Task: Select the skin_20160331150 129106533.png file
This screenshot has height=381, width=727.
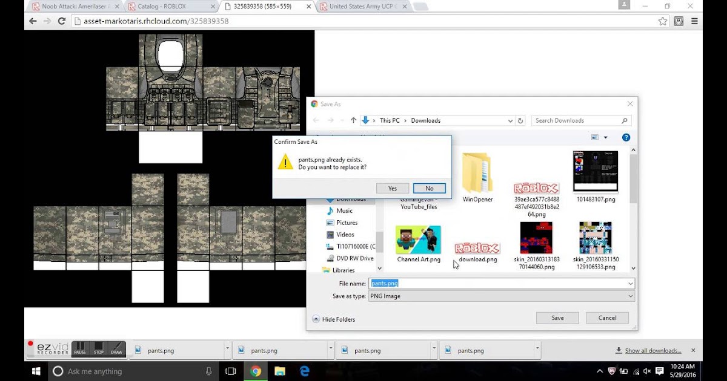Action: (596, 245)
